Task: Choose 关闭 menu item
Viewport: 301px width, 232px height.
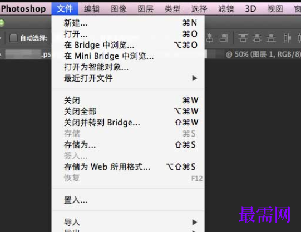Action: pyautogui.click(x=128, y=100)
